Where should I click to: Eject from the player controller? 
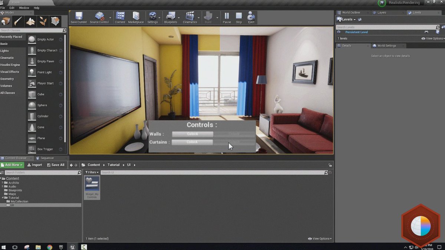pyautogui.click(x=251, y=18)
